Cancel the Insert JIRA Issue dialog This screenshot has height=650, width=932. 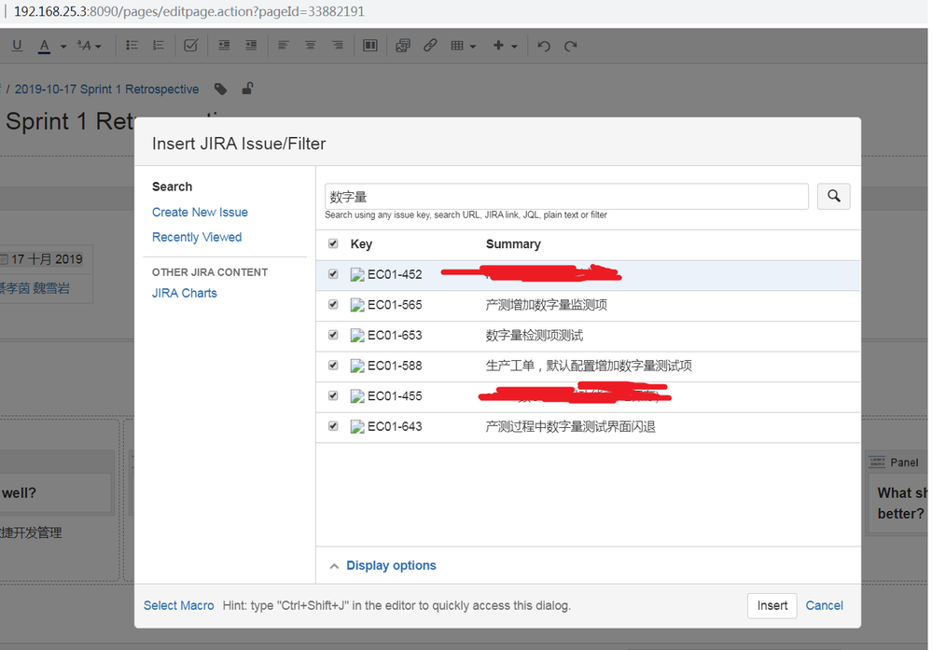pos(824,605)
